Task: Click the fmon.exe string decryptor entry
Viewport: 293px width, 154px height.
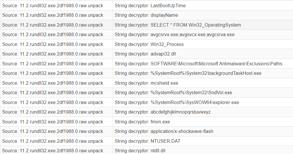Action: (142, 122)
